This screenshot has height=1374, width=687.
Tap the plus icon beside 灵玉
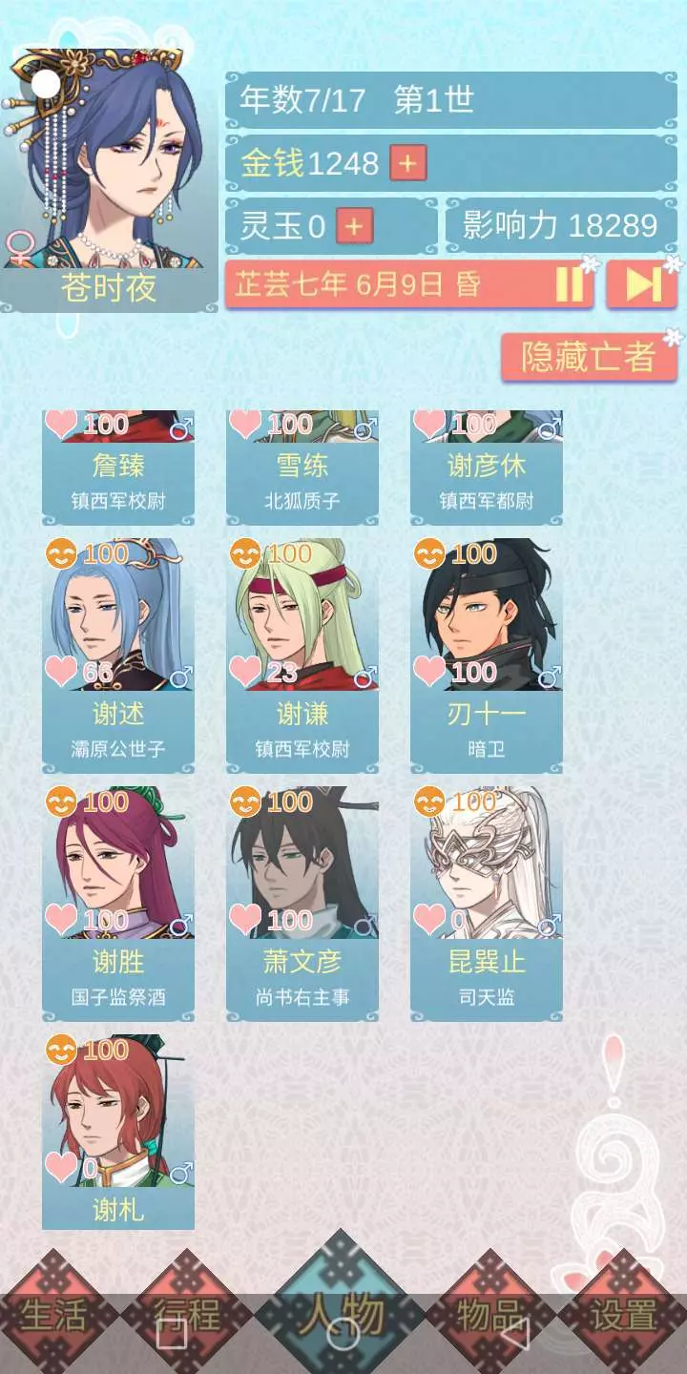coord(354,226)
